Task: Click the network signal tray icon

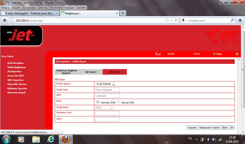Action: coord(220,139)
